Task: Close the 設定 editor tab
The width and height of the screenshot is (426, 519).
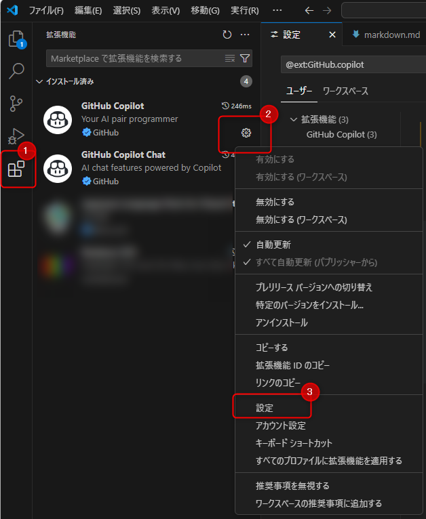Action: click(x=332, y=35)
